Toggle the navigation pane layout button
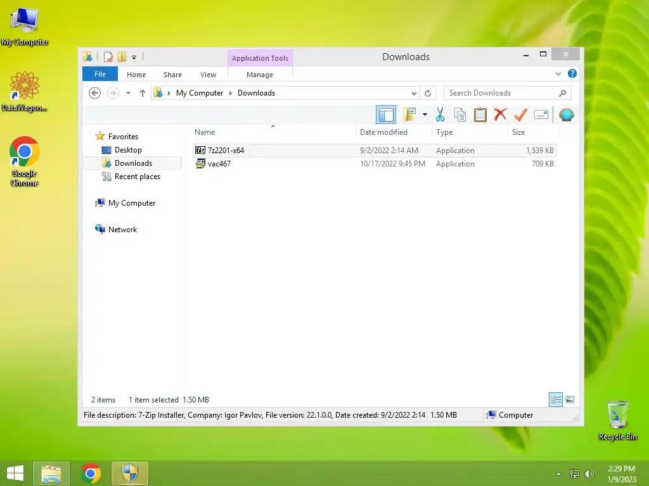Viewport: 649px width, 486px height. pos(386,115)
